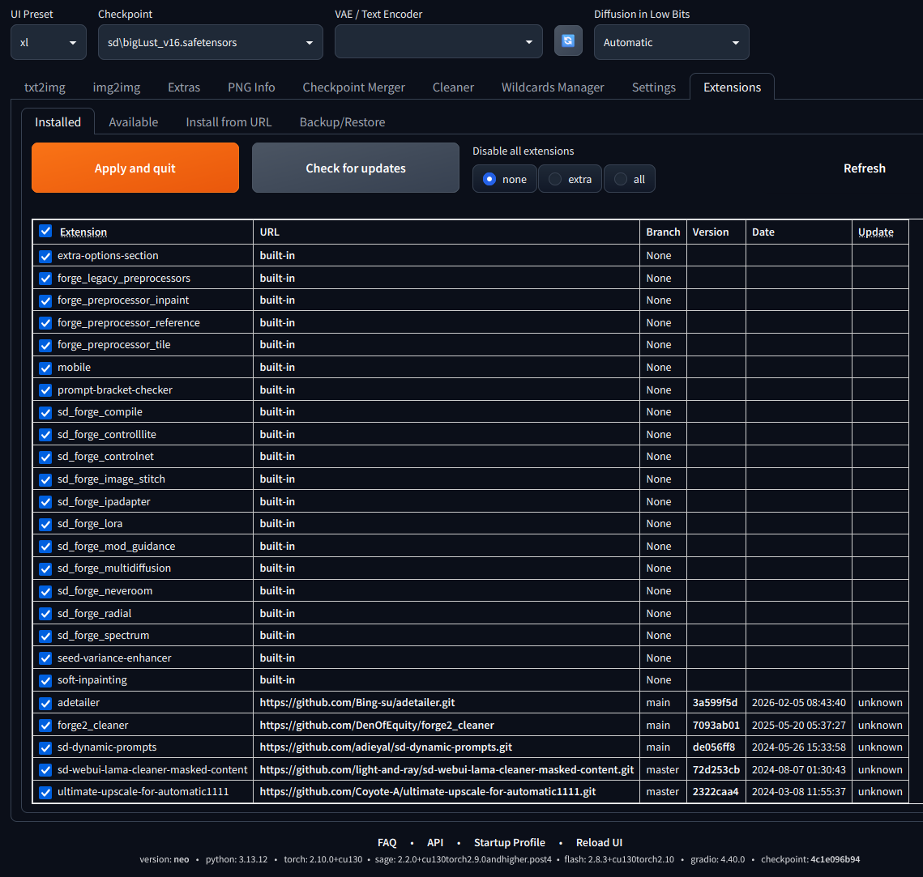
Task: Click the Check for updates button
Action: 356,168
